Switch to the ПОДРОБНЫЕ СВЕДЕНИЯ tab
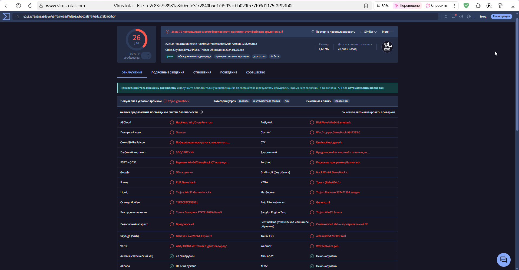 168,73
